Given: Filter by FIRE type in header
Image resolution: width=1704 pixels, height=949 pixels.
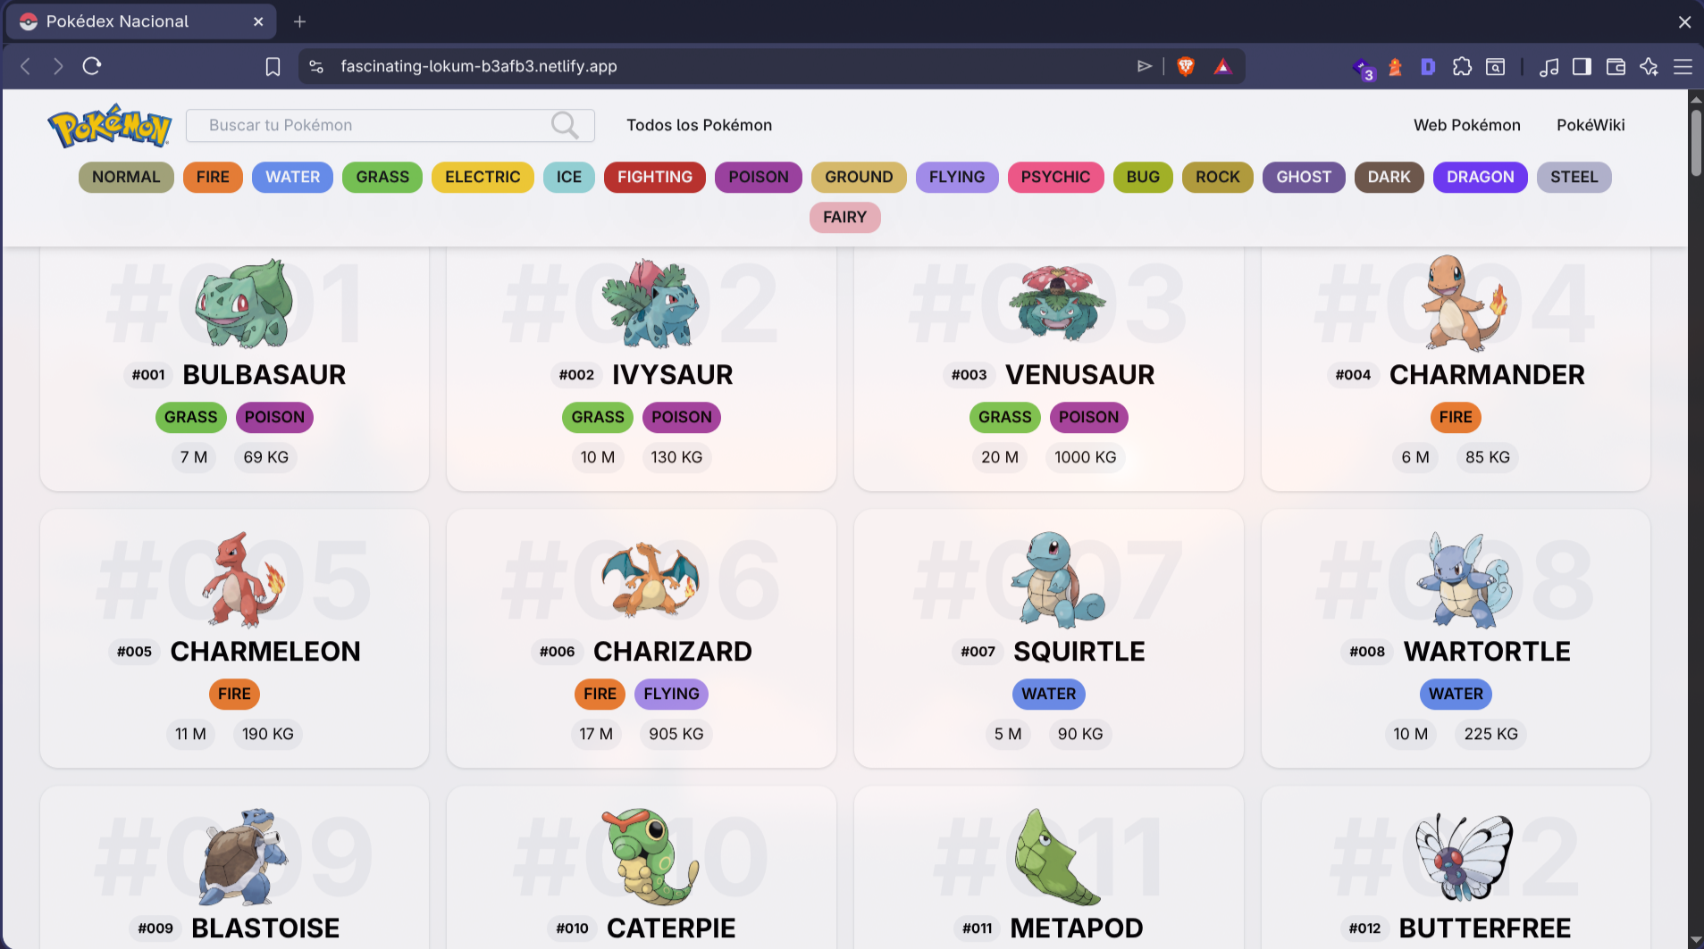Looking at the screenshot, I should click(x=213, y=177).
